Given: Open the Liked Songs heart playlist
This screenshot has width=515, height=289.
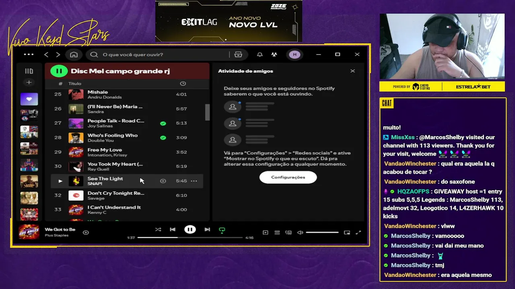Looking at the screenshot, I should tap(29, 99).
